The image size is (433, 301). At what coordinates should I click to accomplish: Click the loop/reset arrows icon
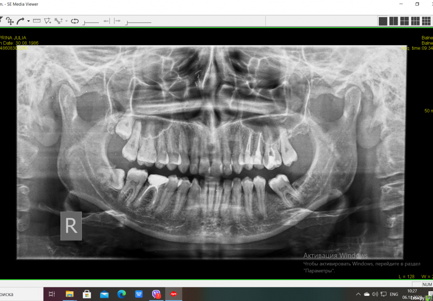pyautogui.click(x=75, y=21)
